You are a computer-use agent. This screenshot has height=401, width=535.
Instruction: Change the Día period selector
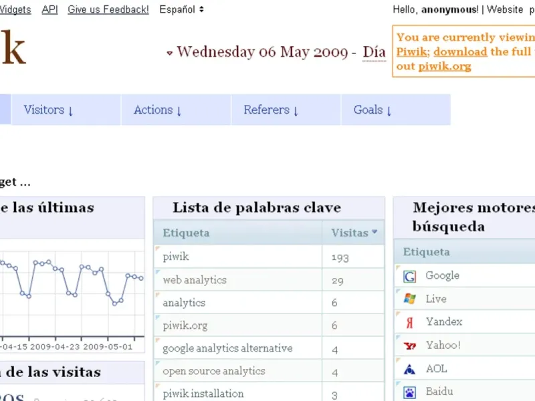(374, 52)
